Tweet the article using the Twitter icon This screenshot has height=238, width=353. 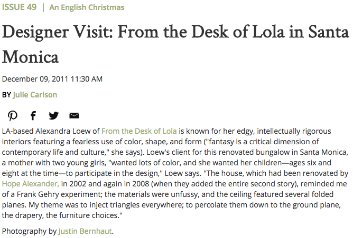coord(53,116)
